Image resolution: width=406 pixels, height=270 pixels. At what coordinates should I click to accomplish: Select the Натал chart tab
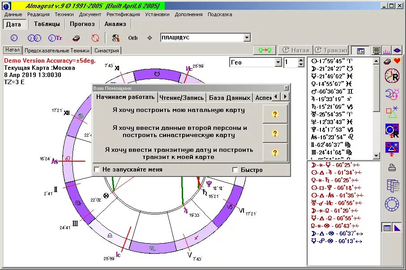13,50
